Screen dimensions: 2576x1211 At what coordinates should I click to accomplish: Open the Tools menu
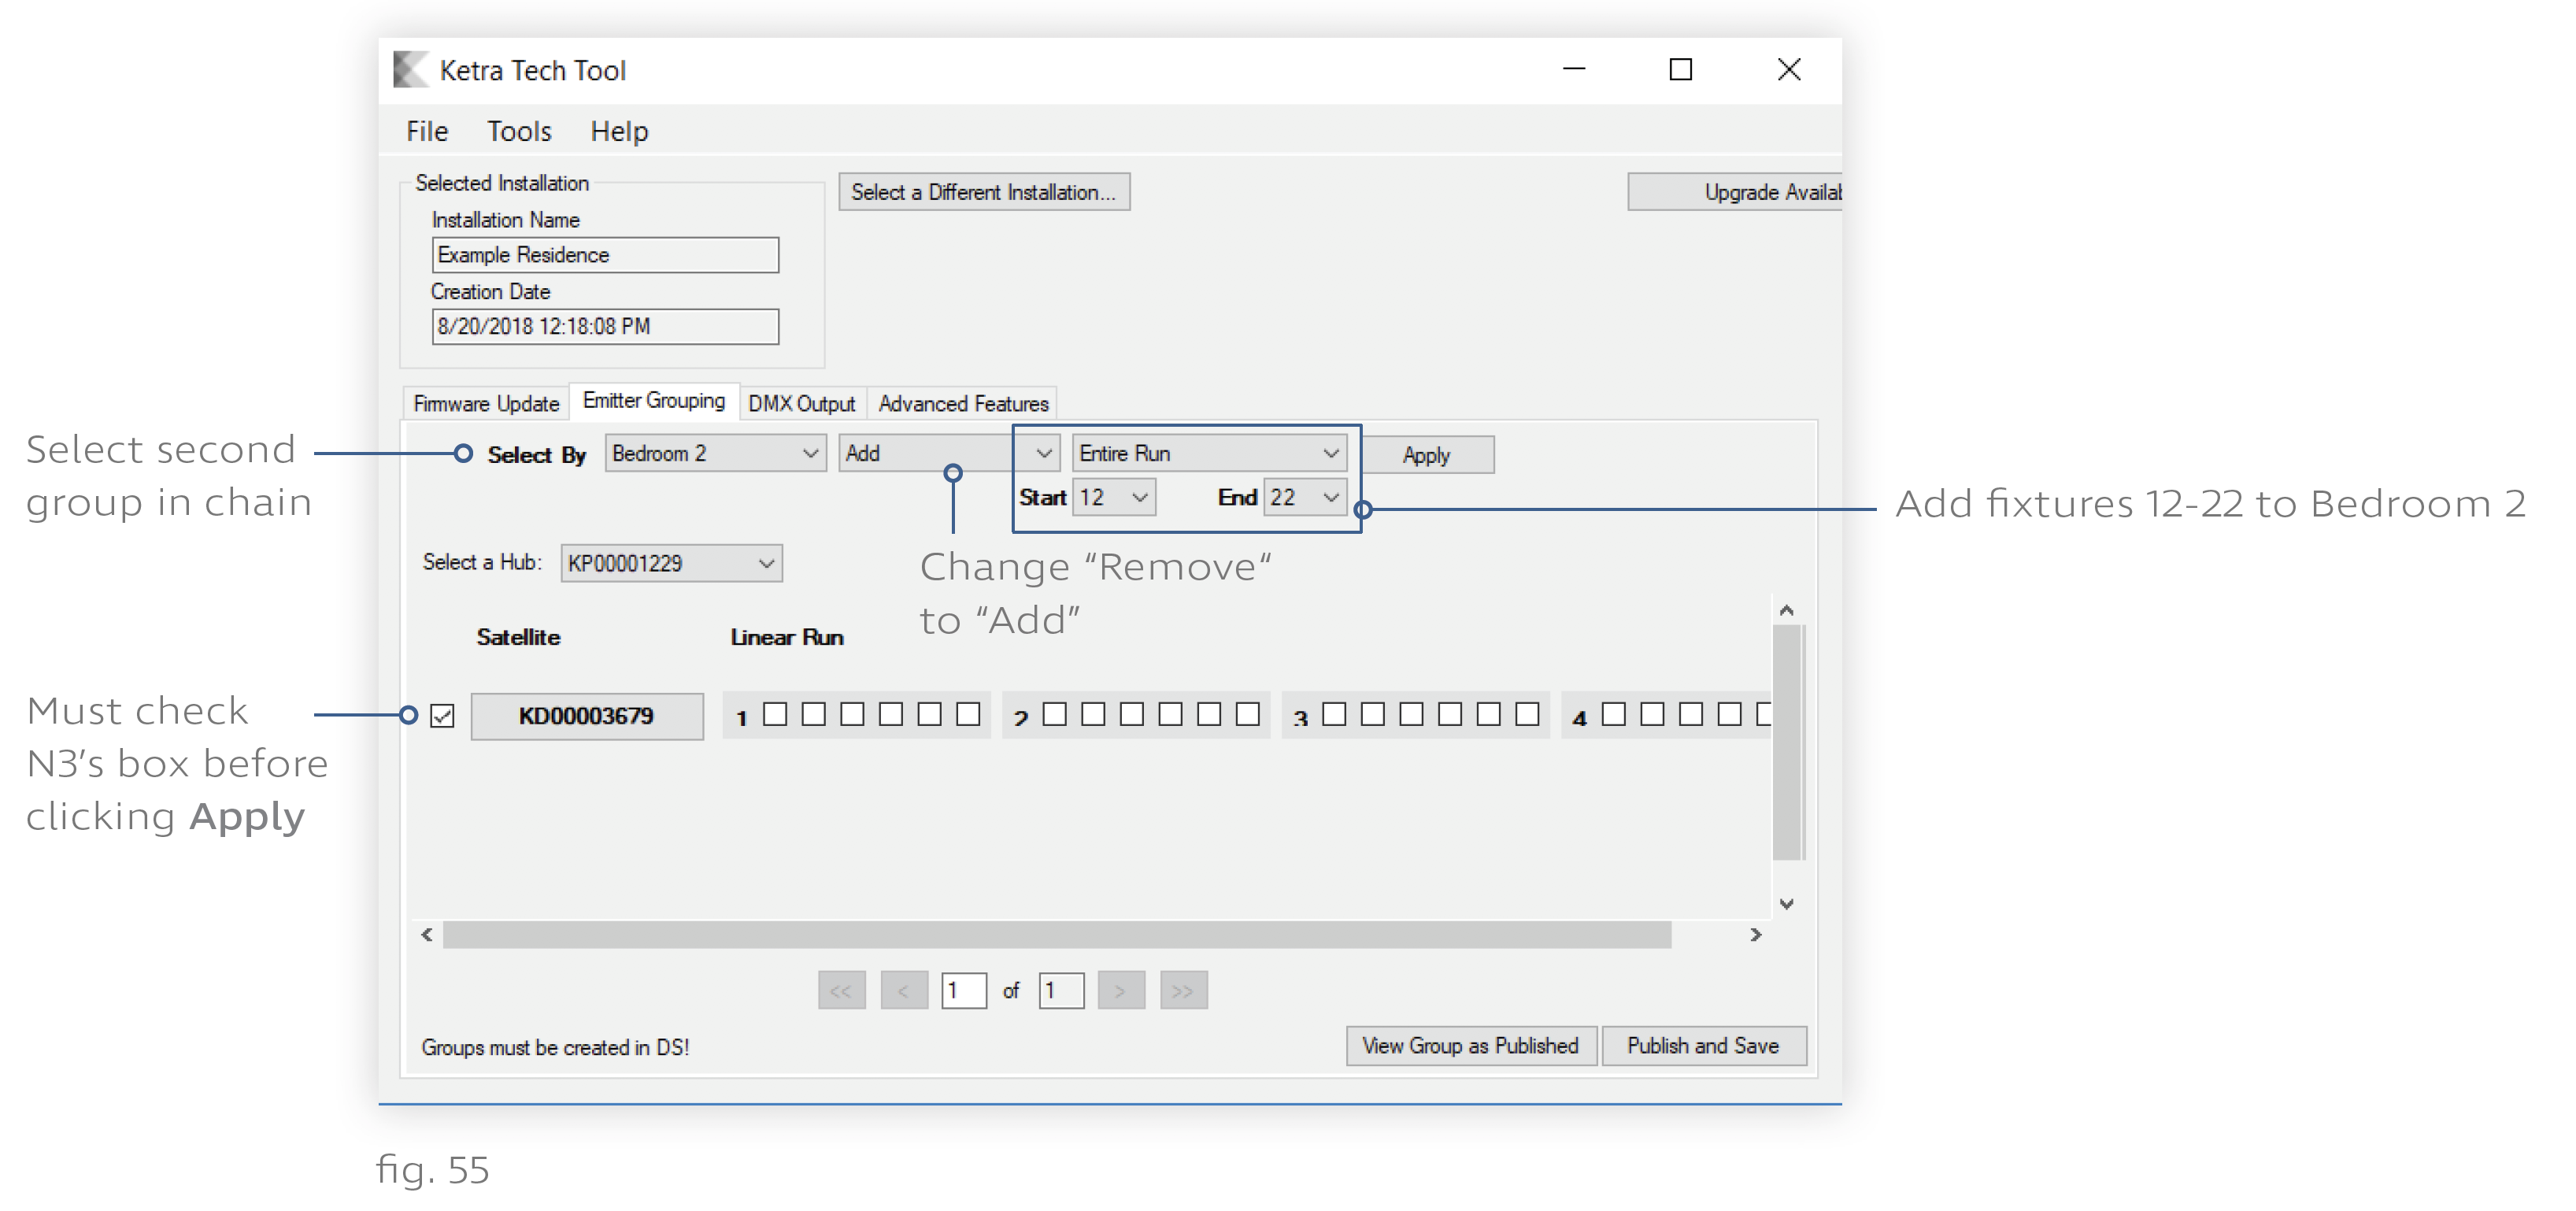(x=519, y=131)
